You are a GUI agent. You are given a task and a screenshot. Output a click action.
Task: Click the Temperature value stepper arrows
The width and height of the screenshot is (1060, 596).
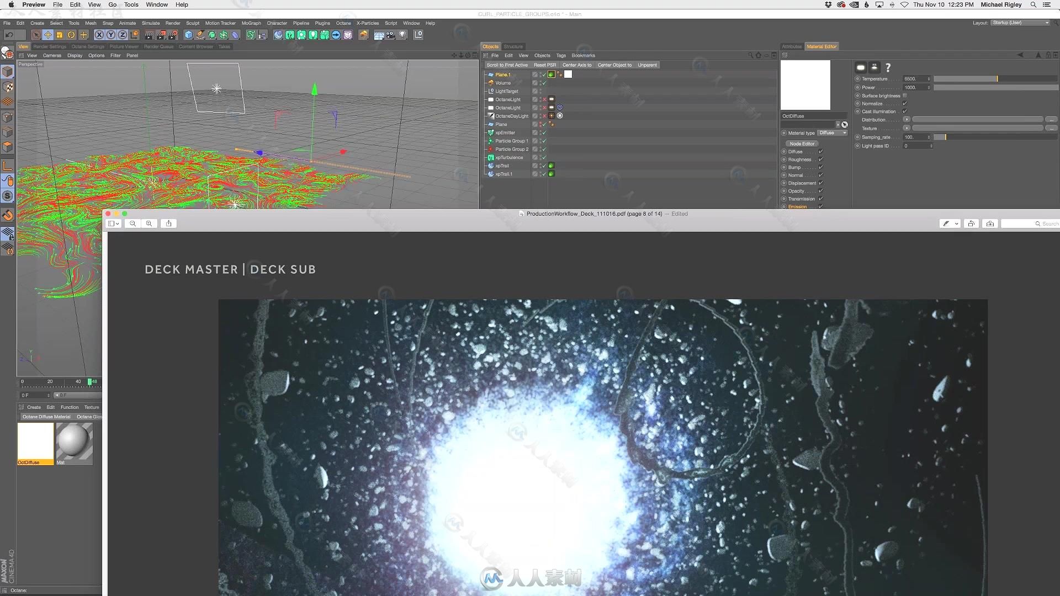929,79
